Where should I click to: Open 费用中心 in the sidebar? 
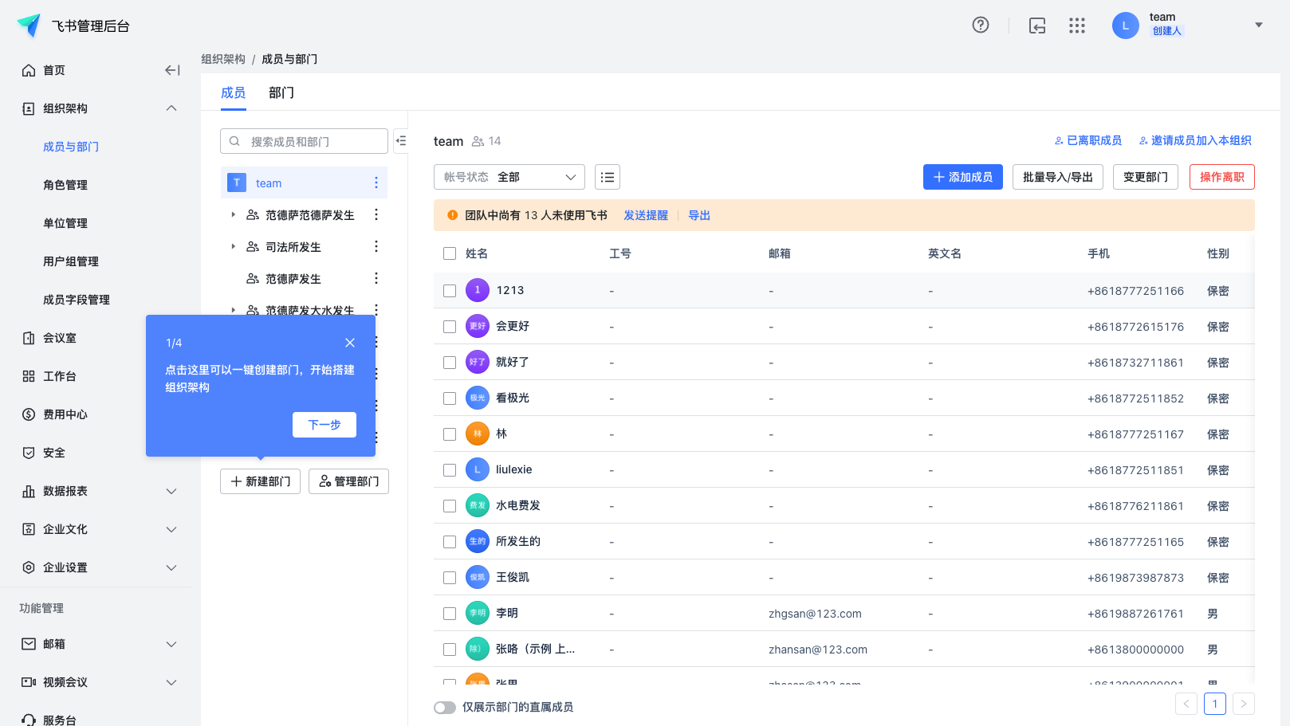click(x=65, y=414)
